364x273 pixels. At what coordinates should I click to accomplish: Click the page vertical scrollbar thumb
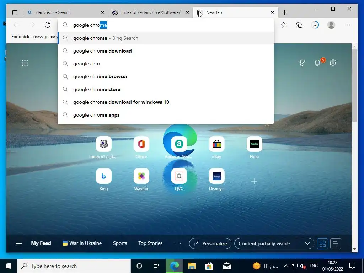coord(354,85)
